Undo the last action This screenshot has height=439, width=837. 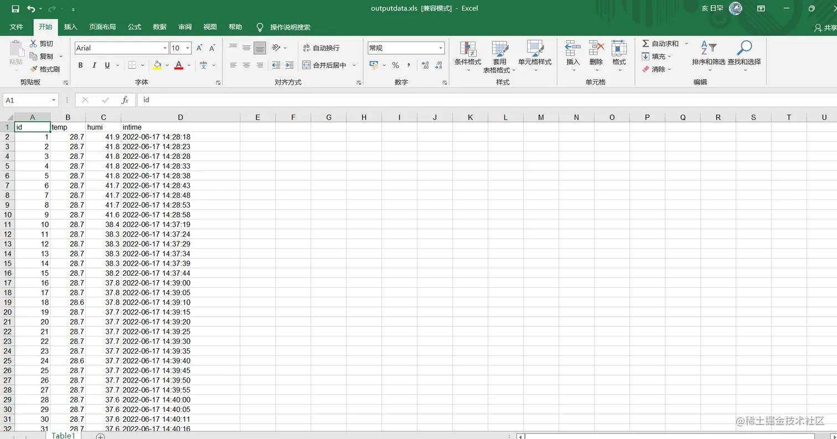pyautogui.click(x=30, y=9)
